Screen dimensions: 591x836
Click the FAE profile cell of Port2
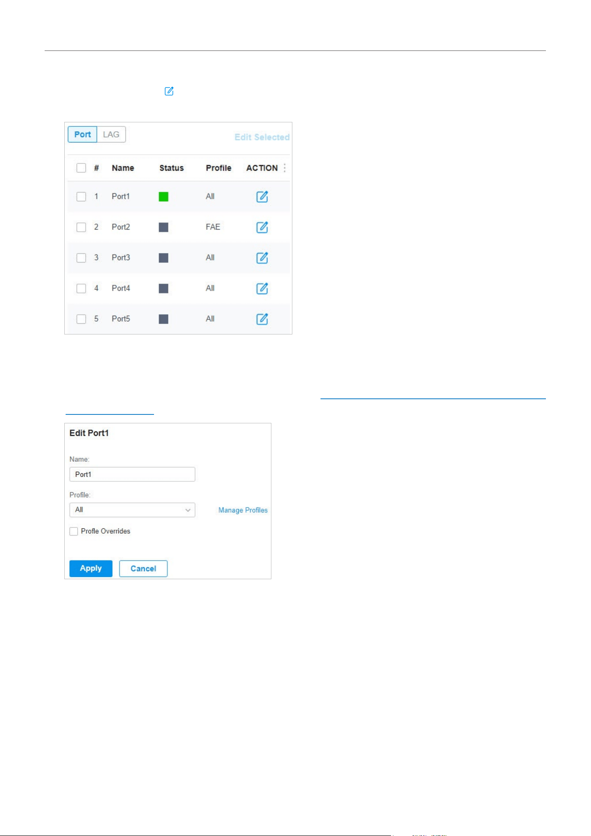pyautogui.click(x=213, y=227)
